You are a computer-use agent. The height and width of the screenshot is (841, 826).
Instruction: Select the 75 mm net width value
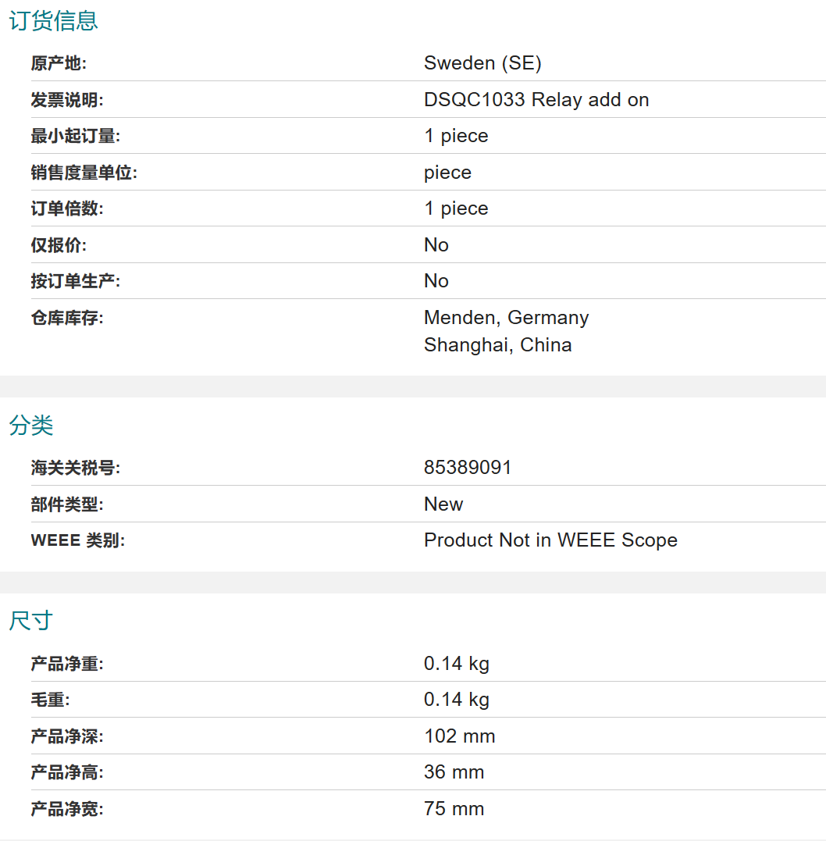454,809
